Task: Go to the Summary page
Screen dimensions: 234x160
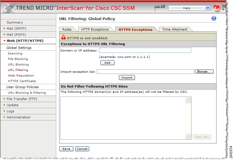Action: [x=15, y=22]
